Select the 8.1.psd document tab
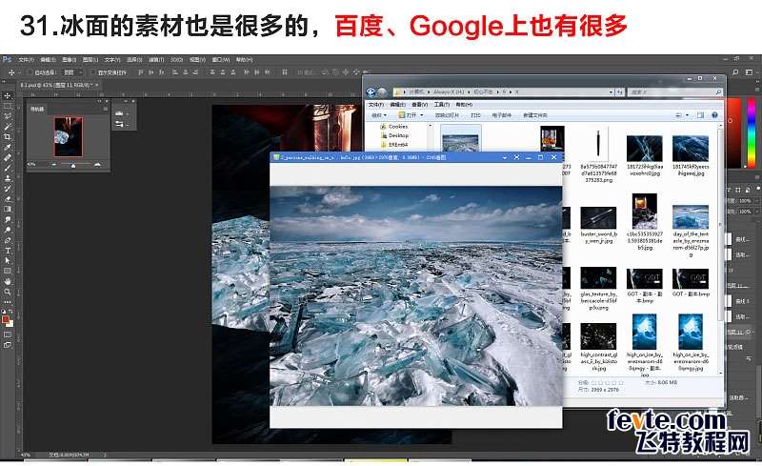The width and height of the screenshot is (762, 466). click(60, 85)
